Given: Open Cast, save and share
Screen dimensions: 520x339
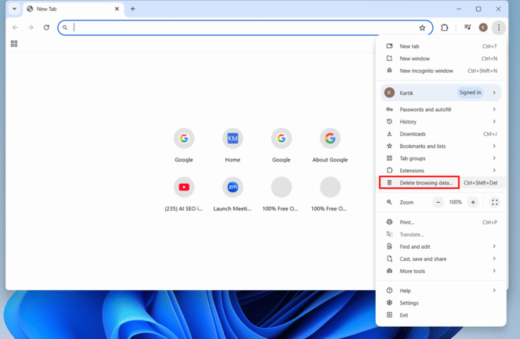Looking at the screenshot, I should 441,259.
